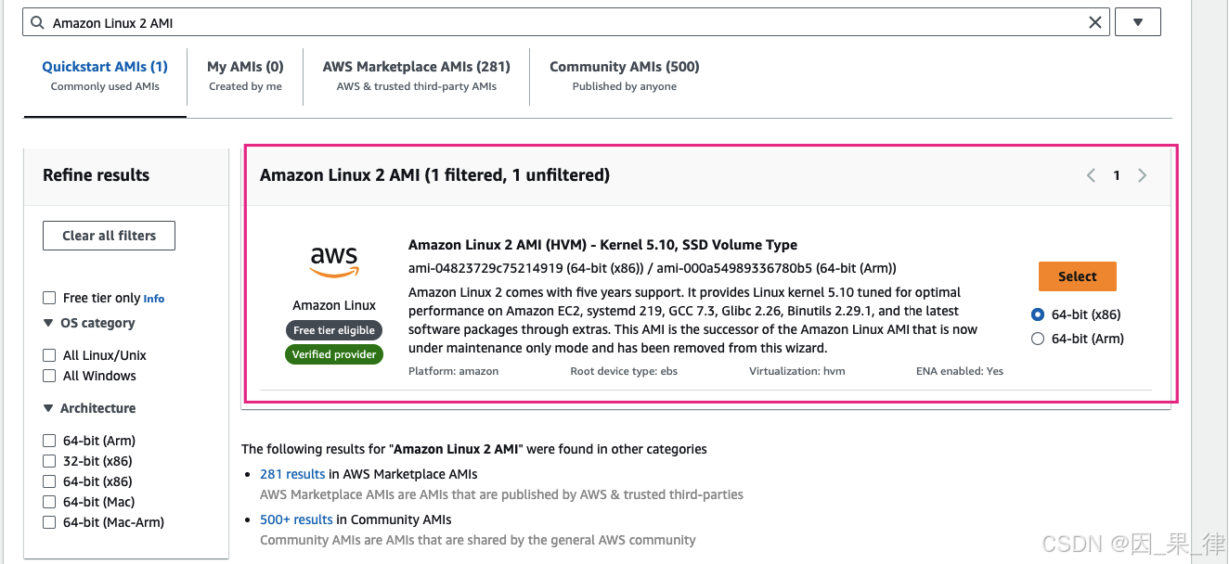Click 'Root device type: ebs' text
Image resolution: width=1229 pixels, height=564 pixels.
[624, 371]
